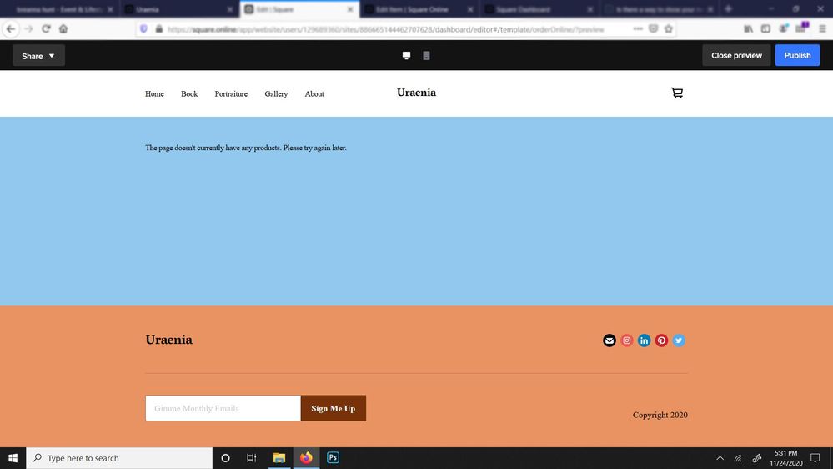Open the Portraiture nav item
Screen dimensions: 833x469
[231, 94]
